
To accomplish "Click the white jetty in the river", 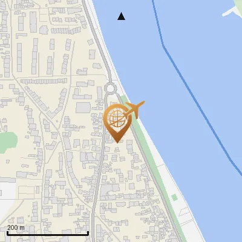I will (x=230, y=12).
